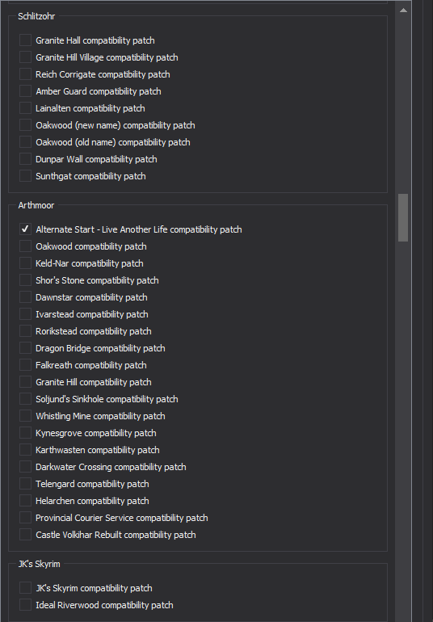Image resolution: width=433 pixels, height=622 pixels.
Task: Check Oakwood (new name) compatibility patch
Action: pos(25,125)
